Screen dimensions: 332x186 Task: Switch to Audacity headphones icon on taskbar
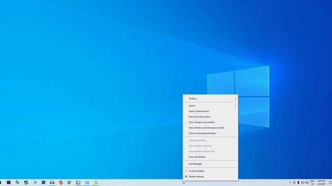52,182
